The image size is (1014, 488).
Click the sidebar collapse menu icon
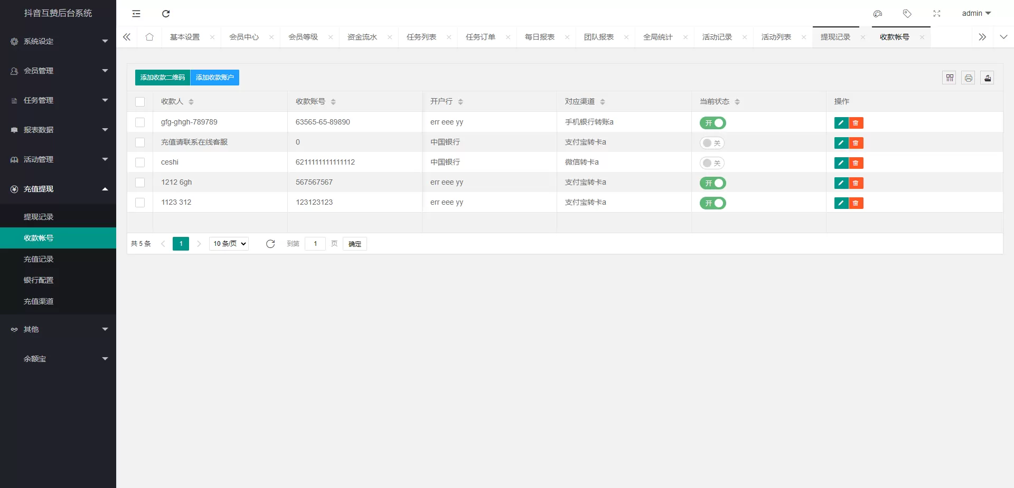(136, 14)
